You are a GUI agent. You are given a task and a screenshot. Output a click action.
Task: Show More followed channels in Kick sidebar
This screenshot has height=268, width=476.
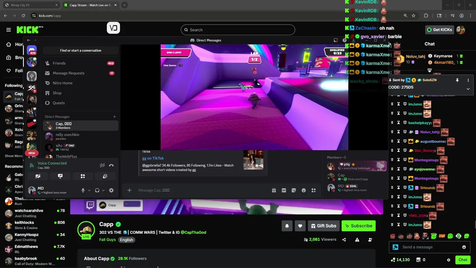[x=14, y=156]
